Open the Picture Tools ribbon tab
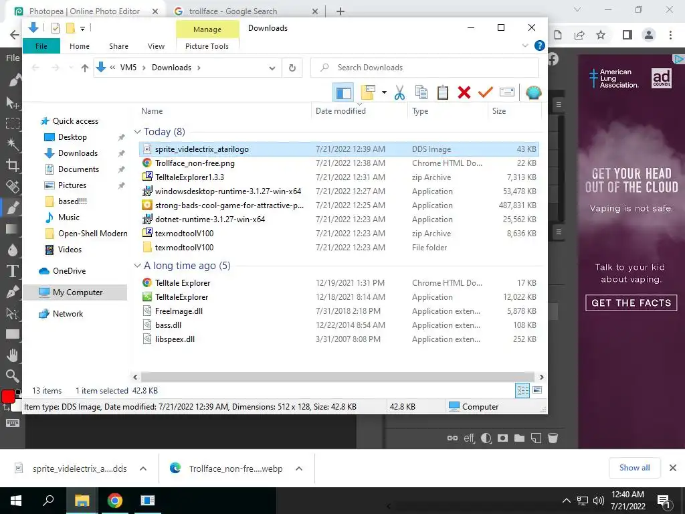This screenshot has width=685, height=514. click(x=207, y=46)
